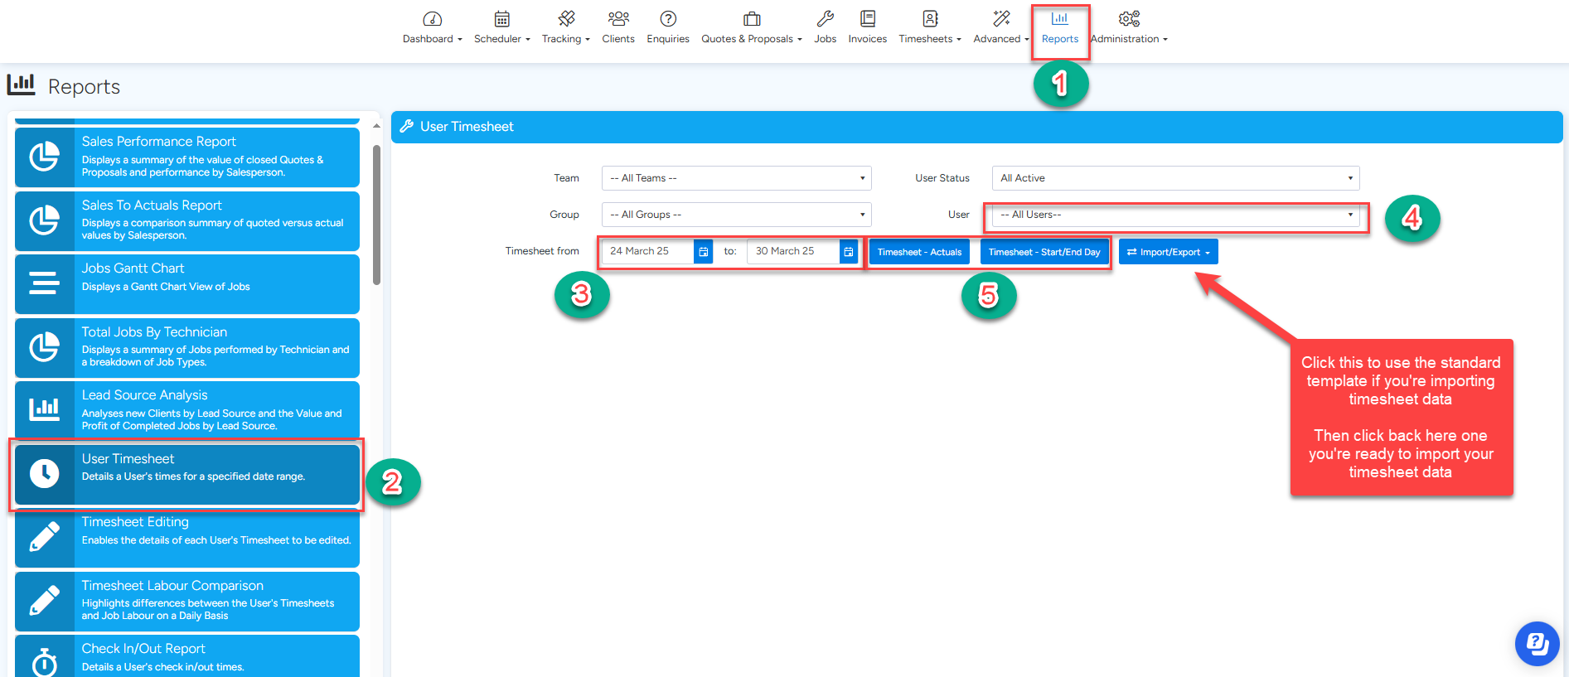Open Invoices from the top navigation
1569x677 pixels.
point(867,27)
